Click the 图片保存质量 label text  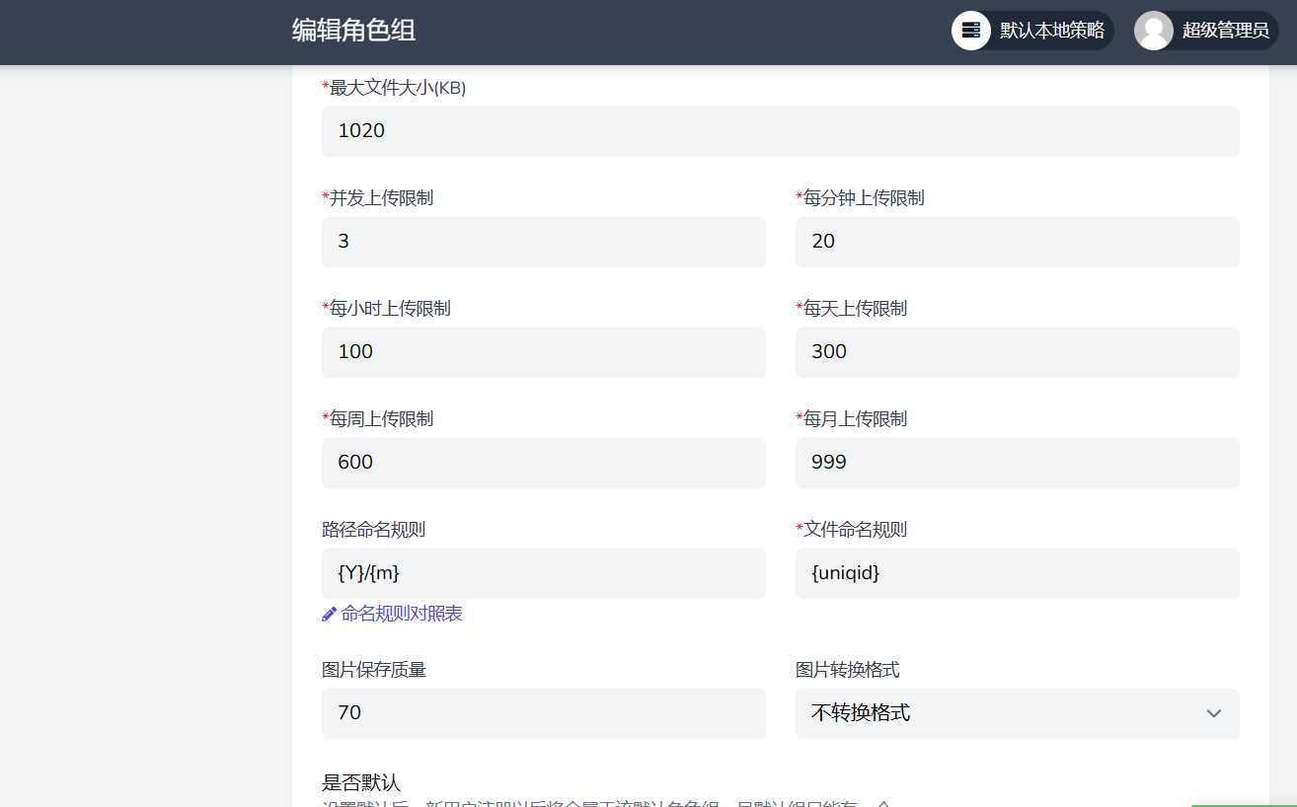(374, 670)
